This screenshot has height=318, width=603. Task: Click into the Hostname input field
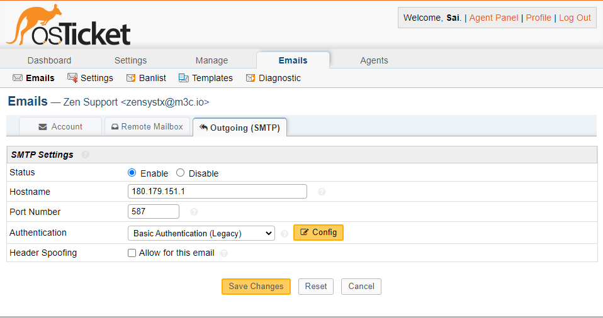(217, 192)
